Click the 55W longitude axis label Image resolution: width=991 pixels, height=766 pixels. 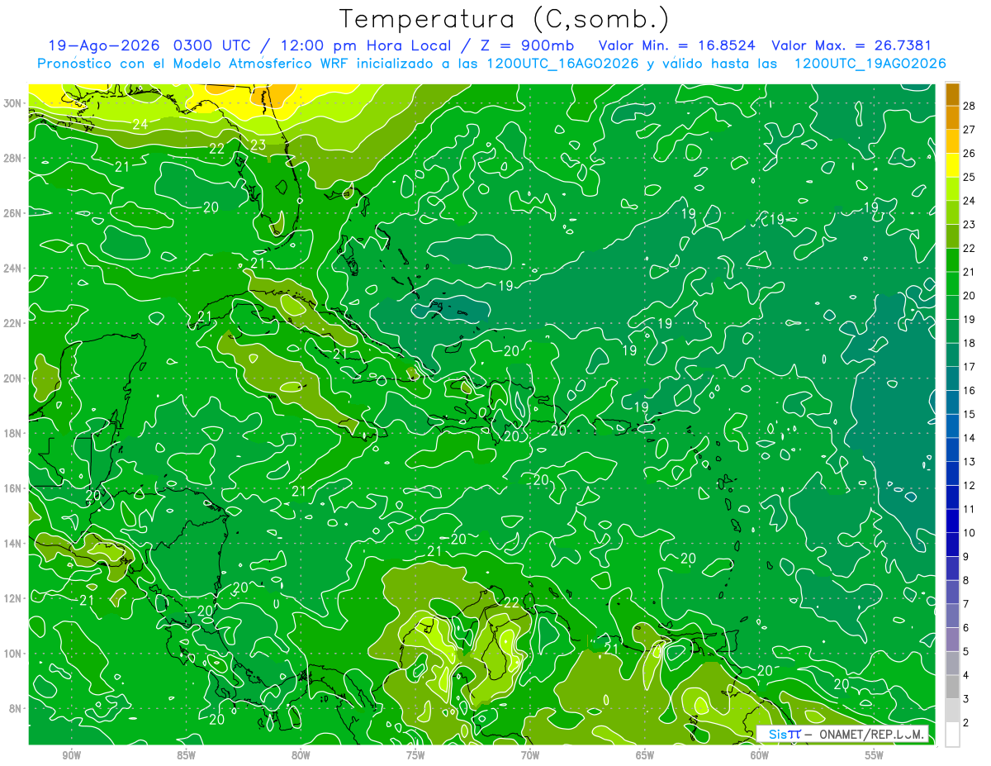[875, 755]
